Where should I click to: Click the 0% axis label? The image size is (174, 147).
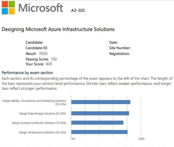[73, 139]
